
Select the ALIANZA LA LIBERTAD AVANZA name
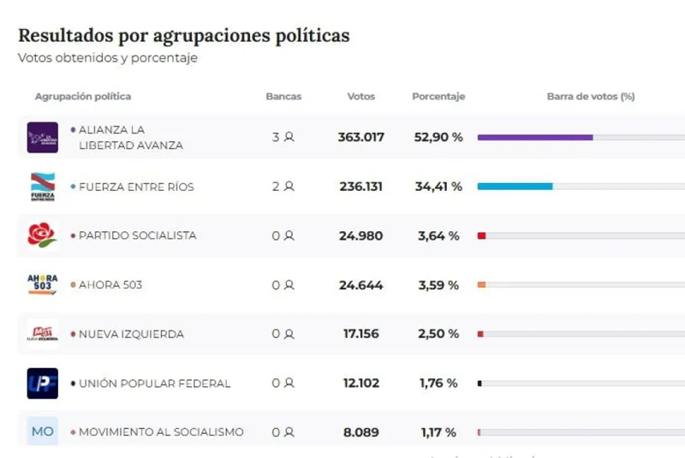point(130,137)
